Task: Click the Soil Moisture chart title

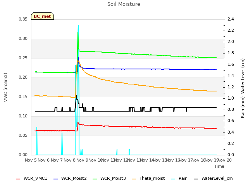Action: click(124, 4)
